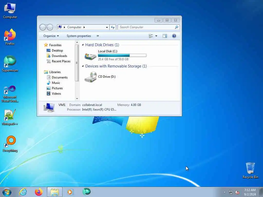Image resolution: width=263 pixels, height=197 pixels.
Task: Click the Show desktop strip at taskbar end
Action: [261, 192]
